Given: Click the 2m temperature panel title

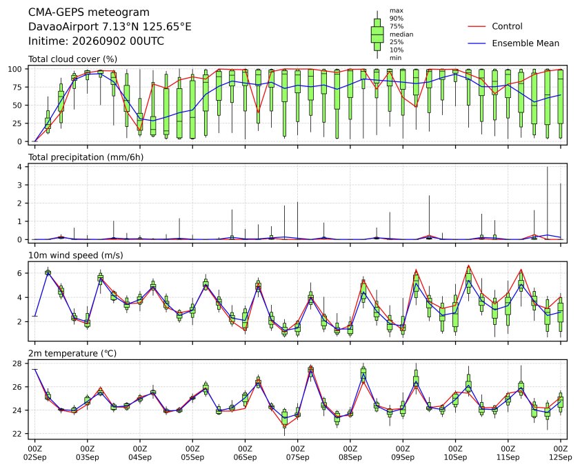Looking at the screenshot, I should (72, 353).
